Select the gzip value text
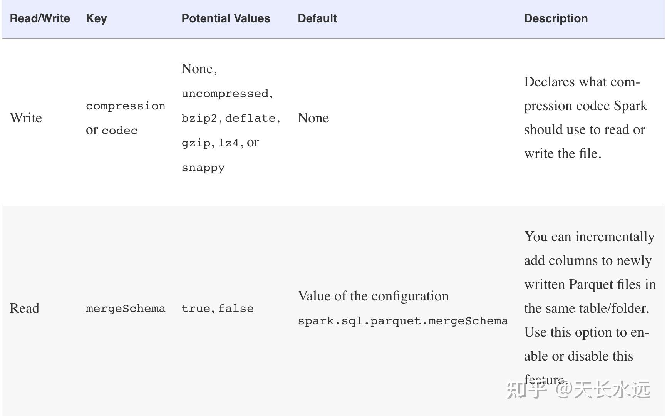The height and width of the screenshot is (416, 667). coord(196,143)
